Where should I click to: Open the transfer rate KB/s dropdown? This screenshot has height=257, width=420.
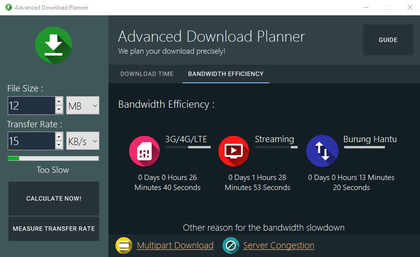pos(83,141)
